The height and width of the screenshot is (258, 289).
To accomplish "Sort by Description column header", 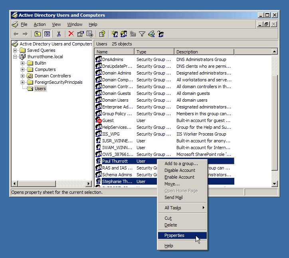I will pyautogui.click(x=204, y=52).
